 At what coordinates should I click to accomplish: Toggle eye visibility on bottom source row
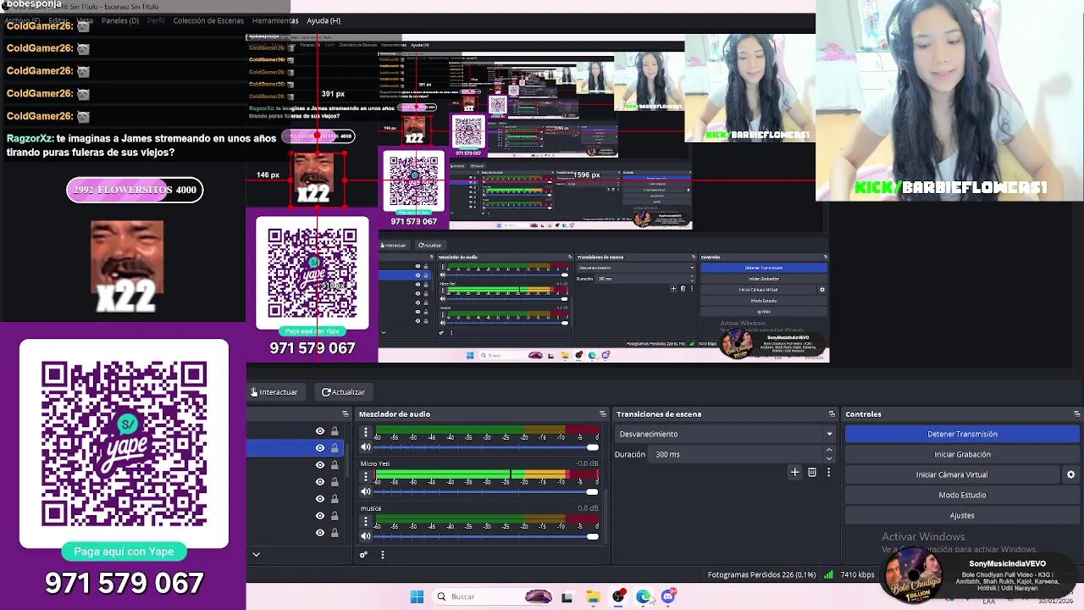tap(320, 532)
